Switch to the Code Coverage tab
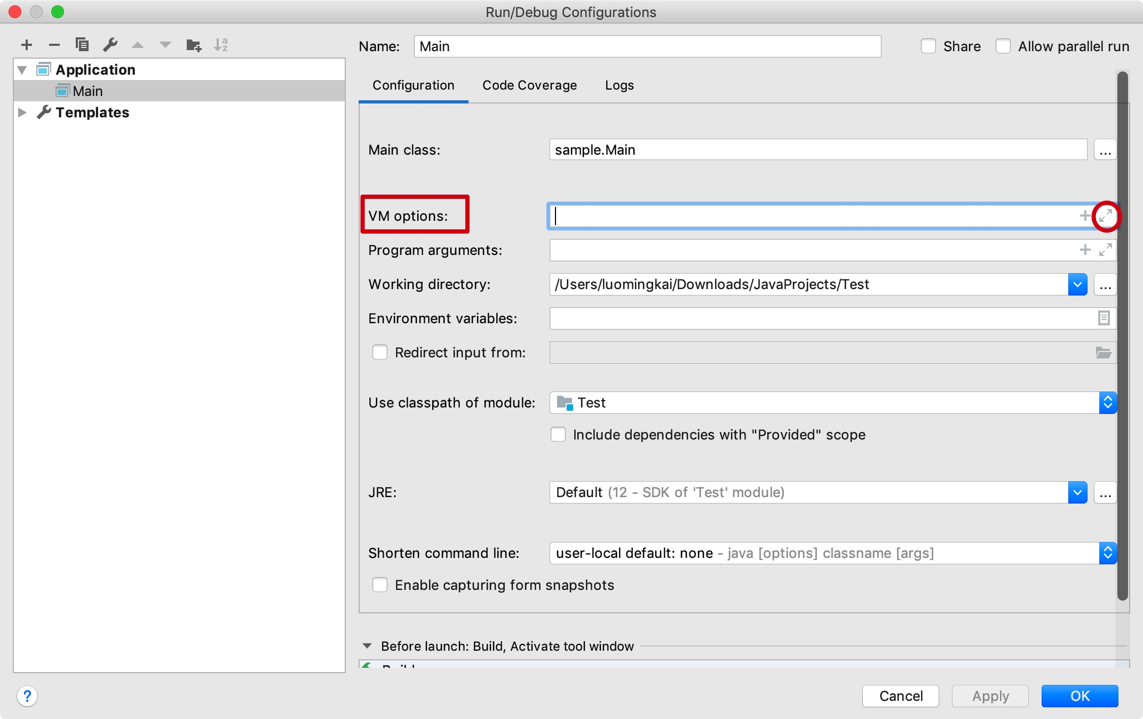 pyautogui.click(x=529, y=85)
